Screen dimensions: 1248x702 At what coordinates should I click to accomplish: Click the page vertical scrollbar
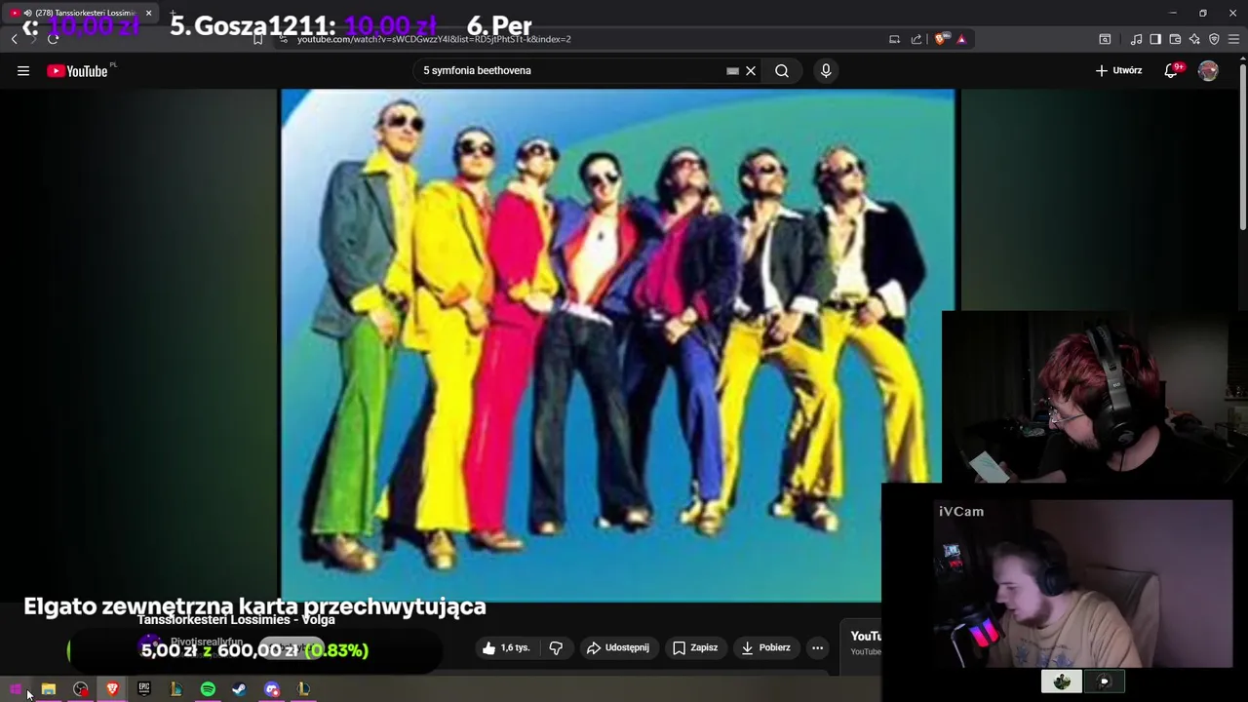[1242, 146]
